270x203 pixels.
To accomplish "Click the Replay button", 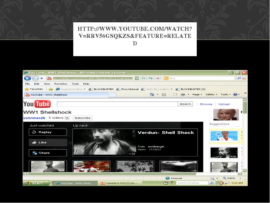I will 48,132.
